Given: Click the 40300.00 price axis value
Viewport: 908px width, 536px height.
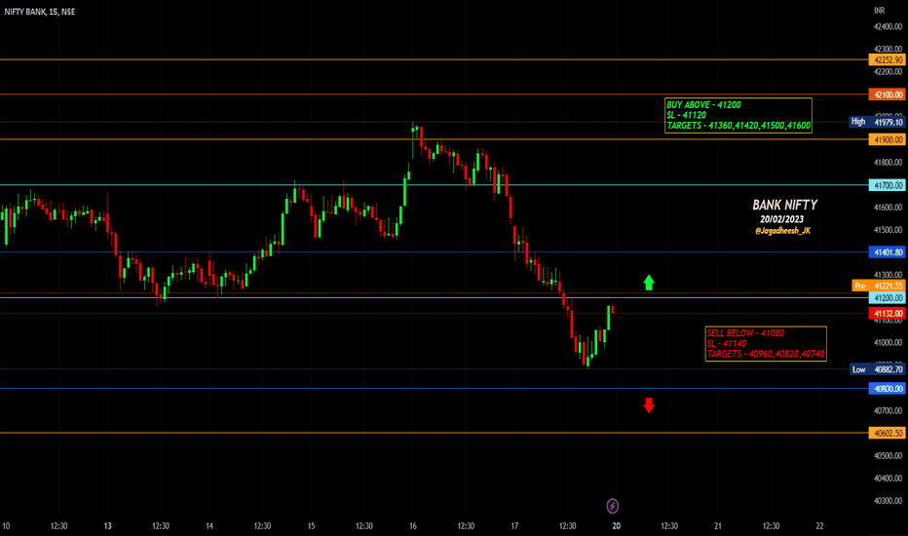Looking at the screenshot, I should coord(888,501).
